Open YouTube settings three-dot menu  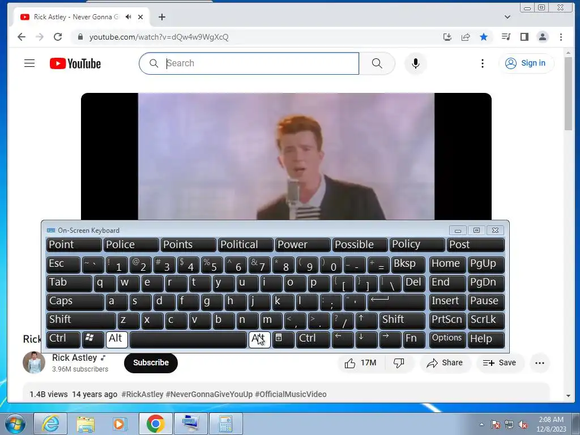(x=483, y=63)
